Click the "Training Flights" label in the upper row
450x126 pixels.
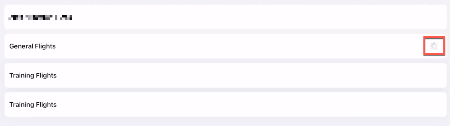point(33,75)
